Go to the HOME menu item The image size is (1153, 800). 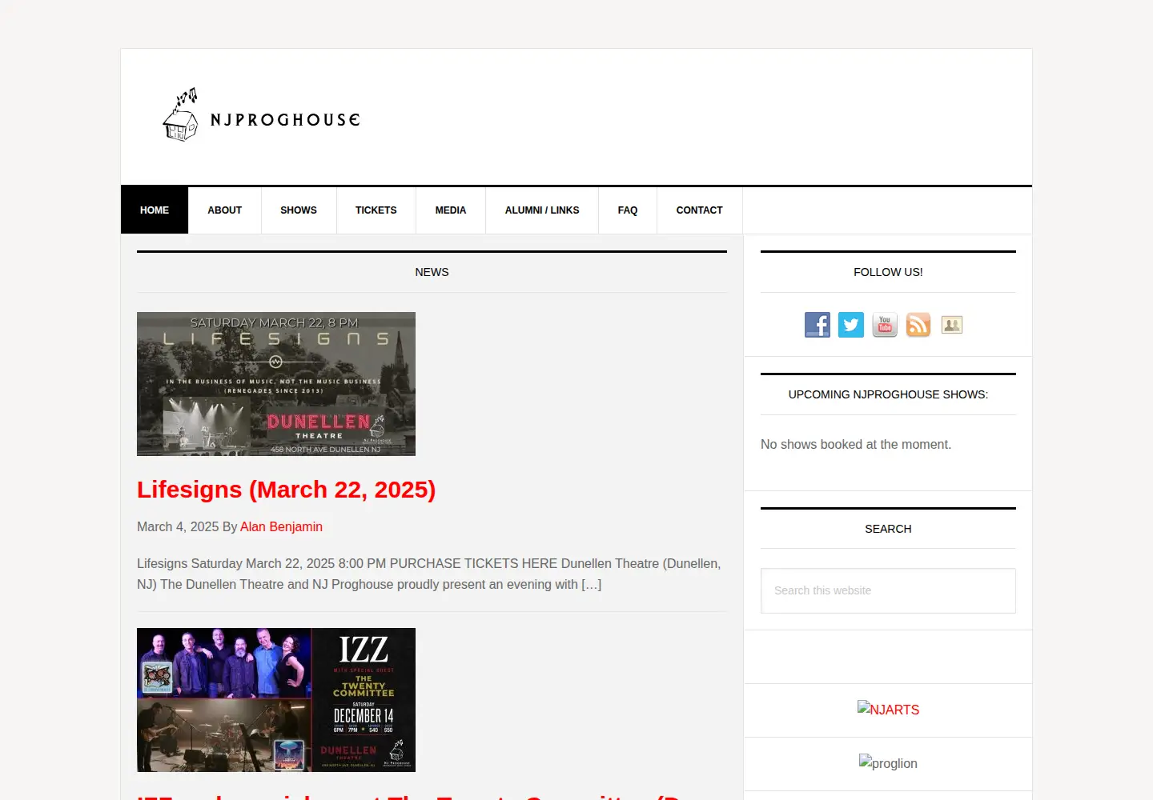click(155, 210)
